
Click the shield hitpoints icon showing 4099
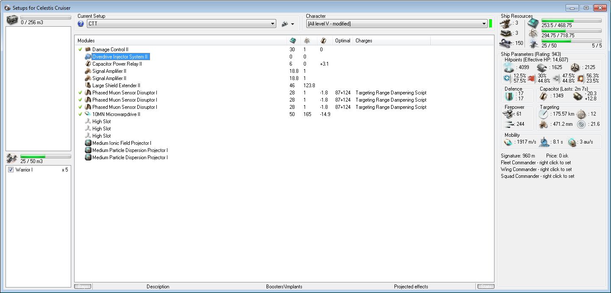pyautogui.click(x=509, y=67)
